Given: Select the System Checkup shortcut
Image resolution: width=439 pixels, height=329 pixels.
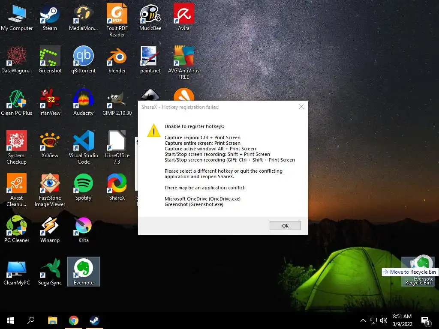Looking at the screenshot, I should [17, 147].
